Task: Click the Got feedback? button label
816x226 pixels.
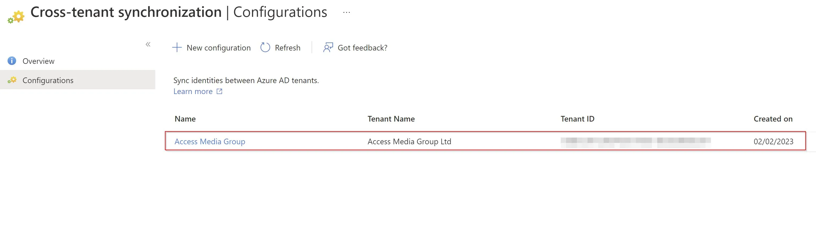Action: [362, 48]
